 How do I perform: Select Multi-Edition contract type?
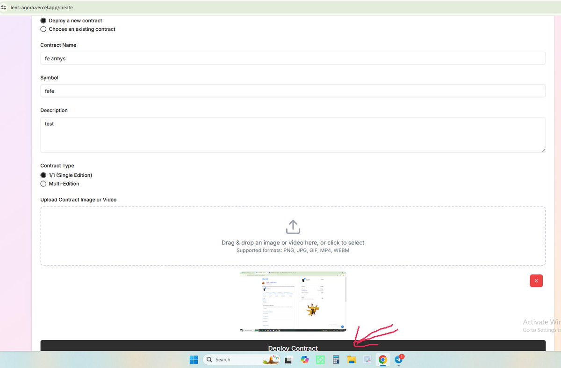[x=43, y=184]
